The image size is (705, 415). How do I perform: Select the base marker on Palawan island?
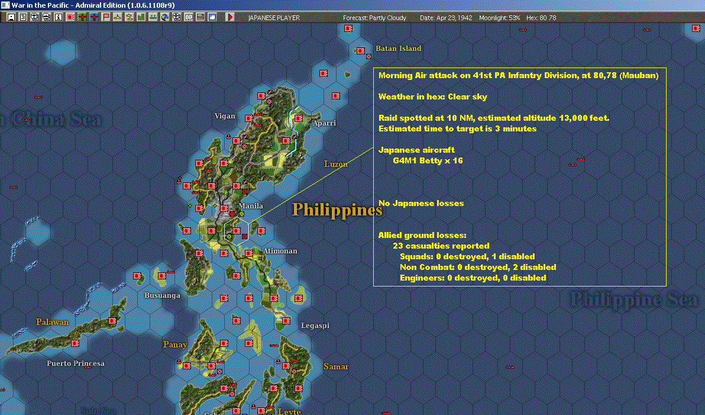[x=112, y=321]
